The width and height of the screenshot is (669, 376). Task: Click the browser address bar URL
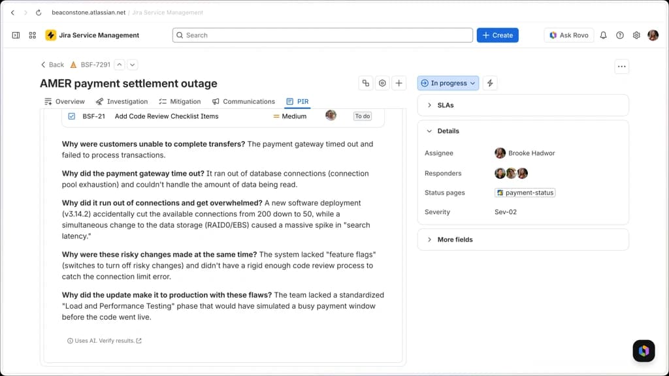click(89, 12)
